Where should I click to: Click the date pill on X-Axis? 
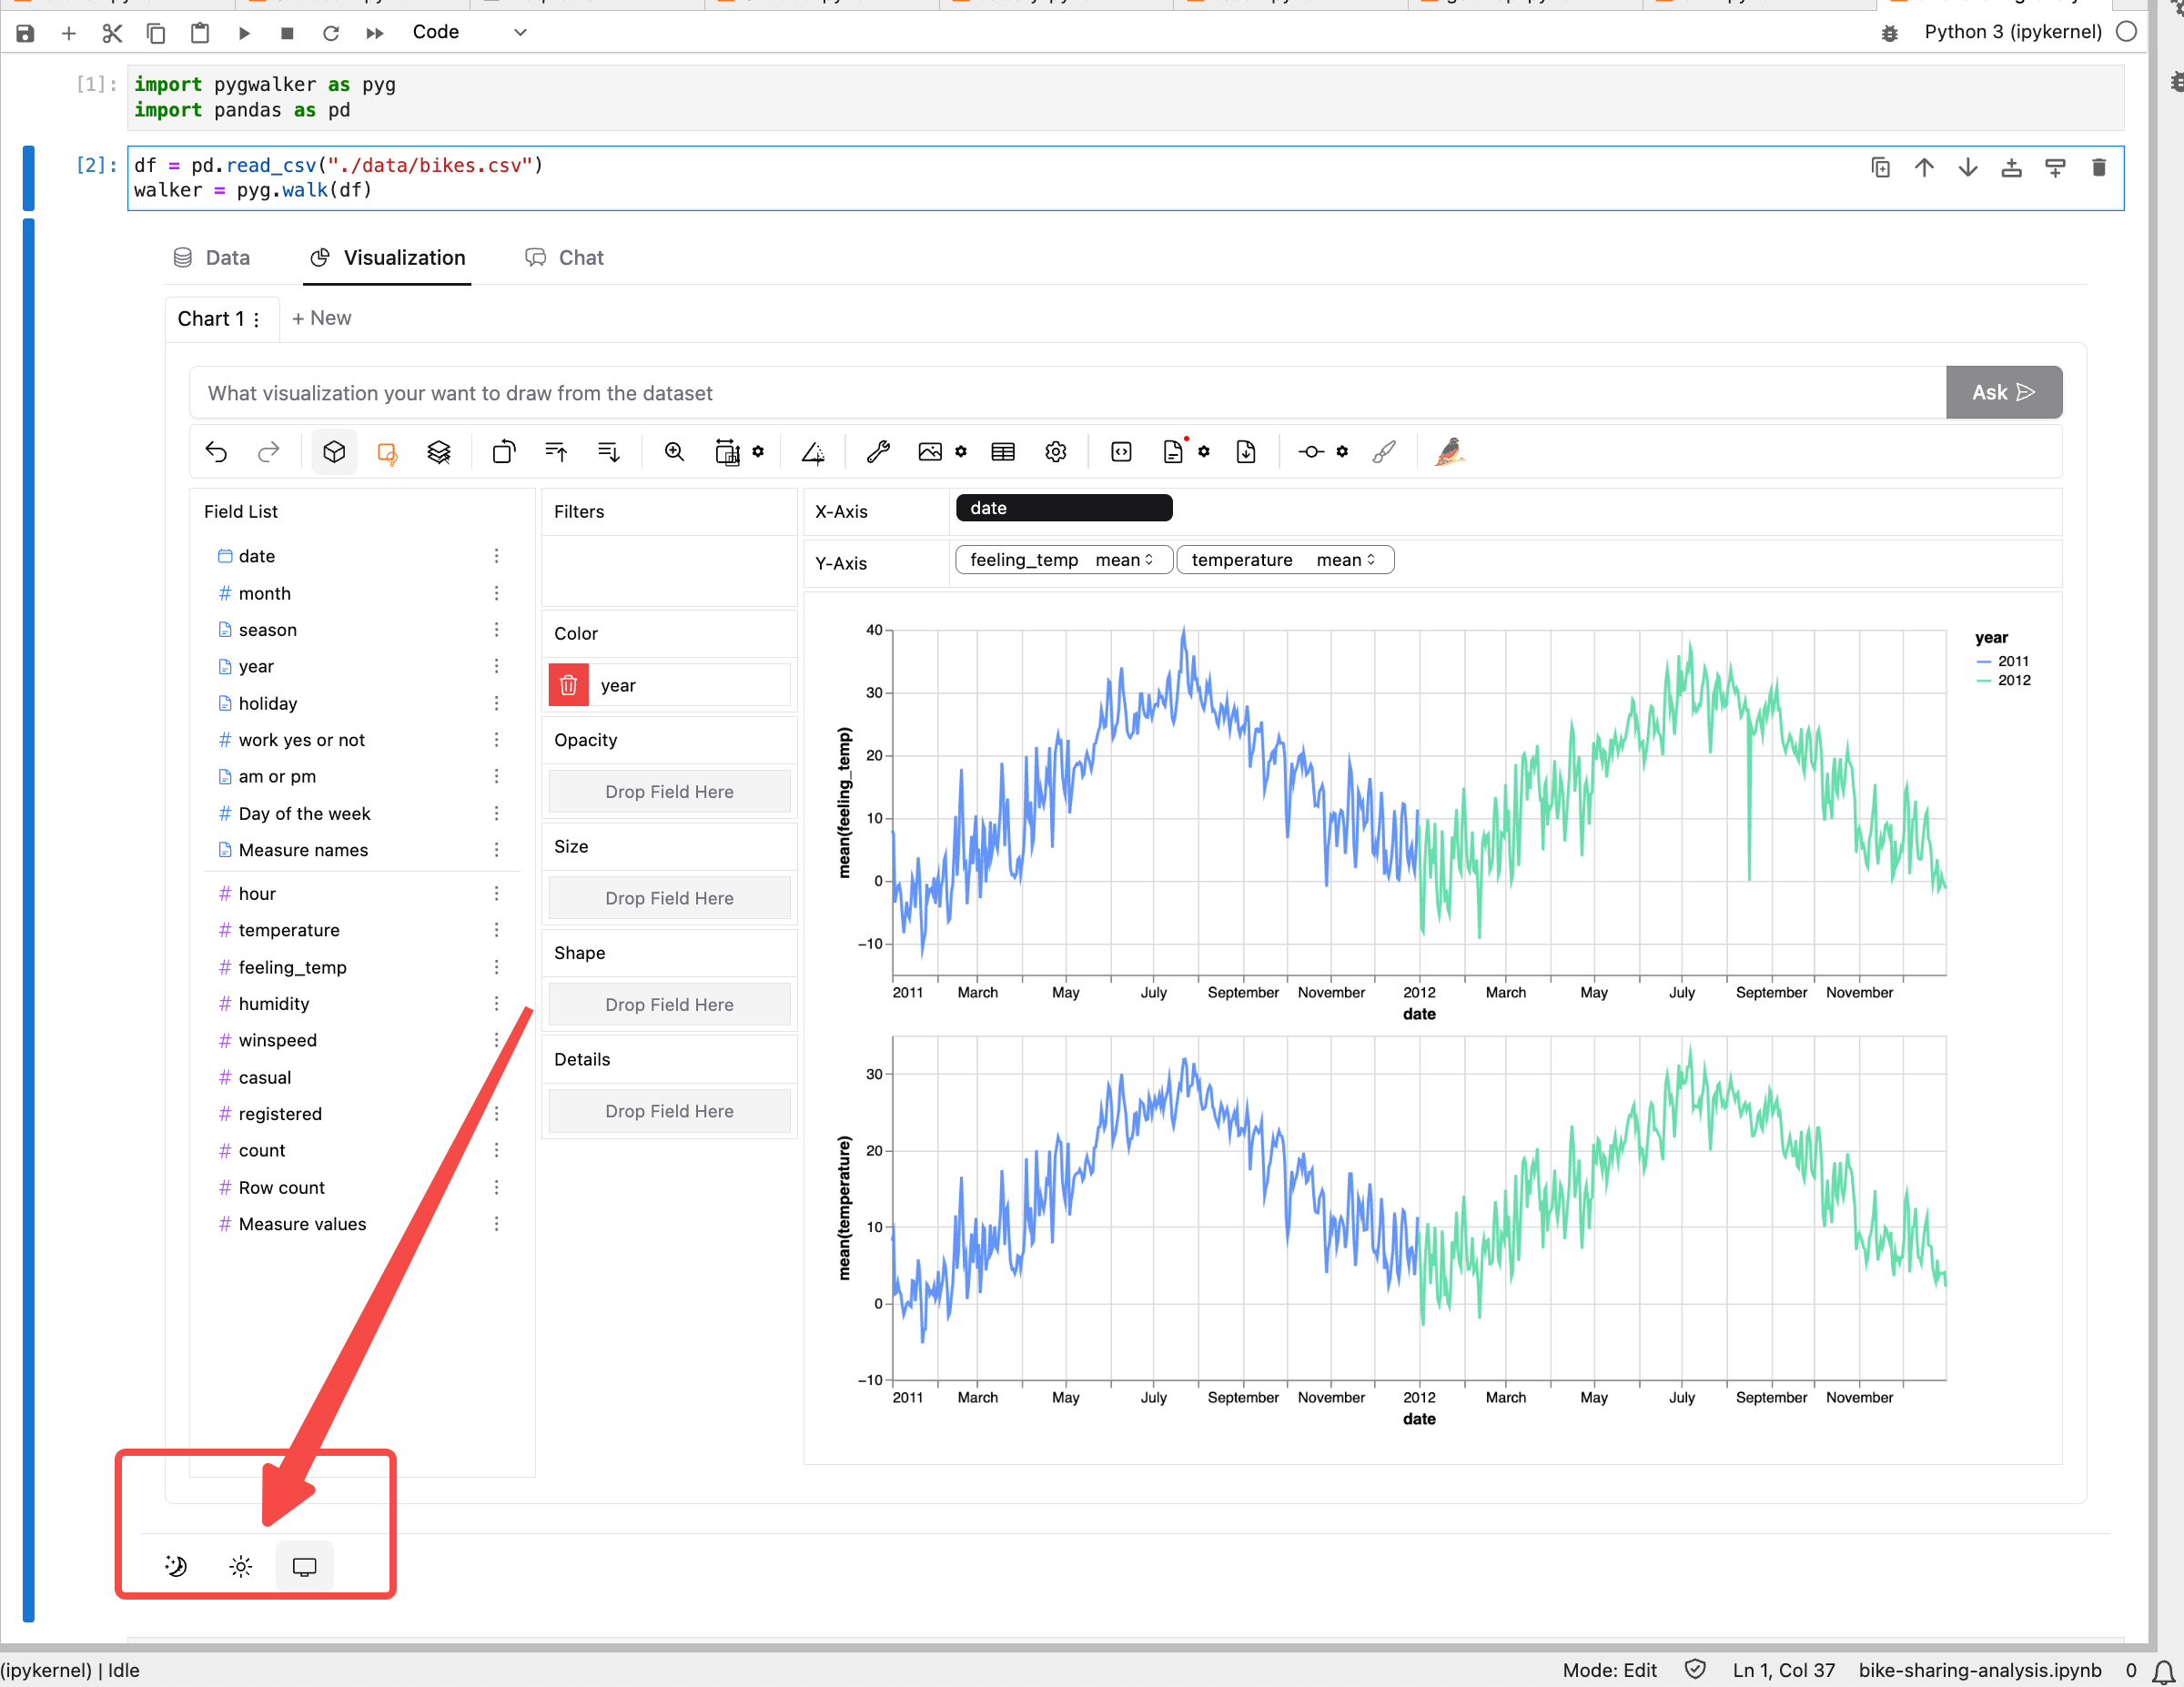[x=1064, y=508]
